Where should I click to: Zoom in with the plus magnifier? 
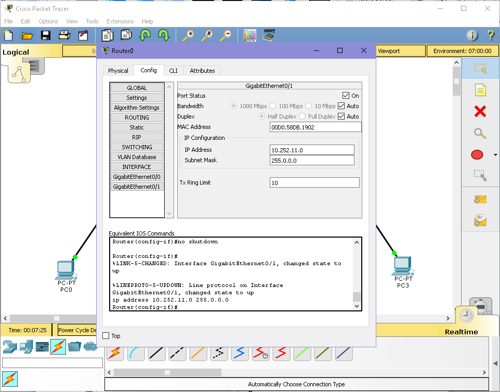click(x=188, y=35)
